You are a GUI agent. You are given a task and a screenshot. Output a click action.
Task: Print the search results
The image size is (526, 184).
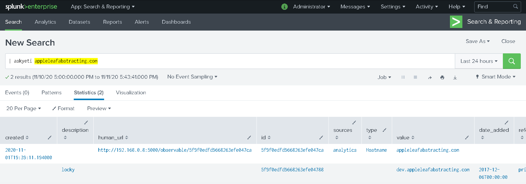click(x=442, y=77)
